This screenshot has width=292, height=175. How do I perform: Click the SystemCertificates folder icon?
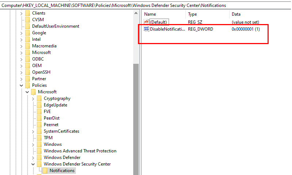[39, 131]
